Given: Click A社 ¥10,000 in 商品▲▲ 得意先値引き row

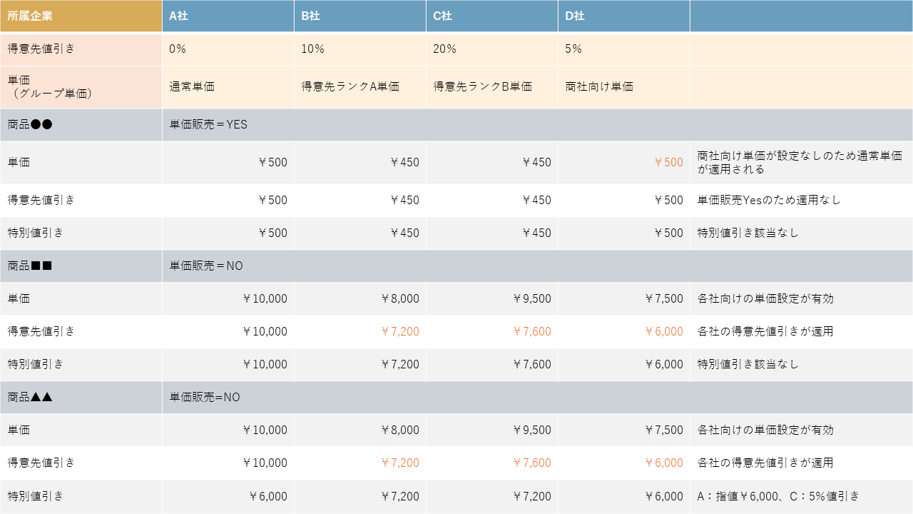Looking at the screenshot, I should point(265,463).
